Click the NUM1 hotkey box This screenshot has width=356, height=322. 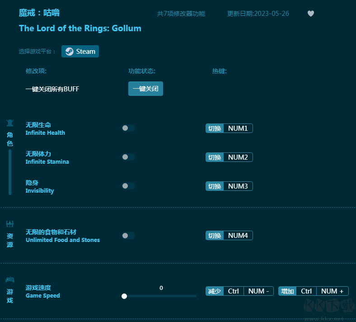click(238, 128)
